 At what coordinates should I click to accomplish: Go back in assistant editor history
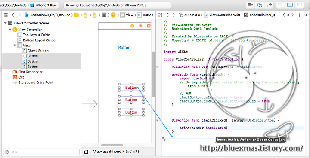(x=167, y=15)
